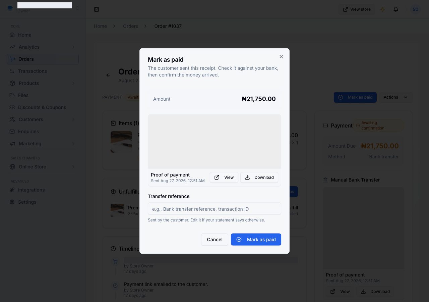Expand the Products submenu chevron
Viewport: 429px width, 302px height.
coord(73,83)
